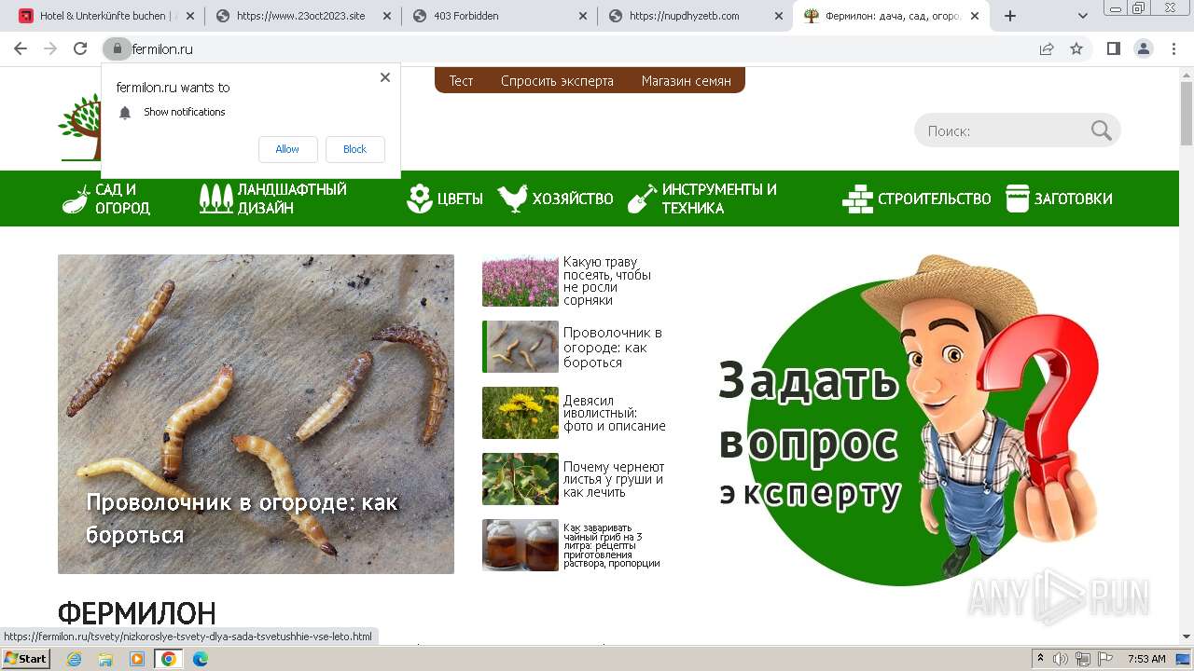Reload the fermilon.ru page
Screen dimensions: 1194x671
click(x=80, y=48)
